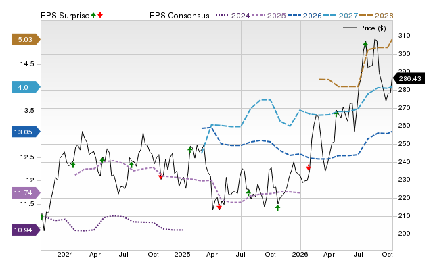
Task: Select the 2024 legend entry
Action: click(x=233, y=16)
